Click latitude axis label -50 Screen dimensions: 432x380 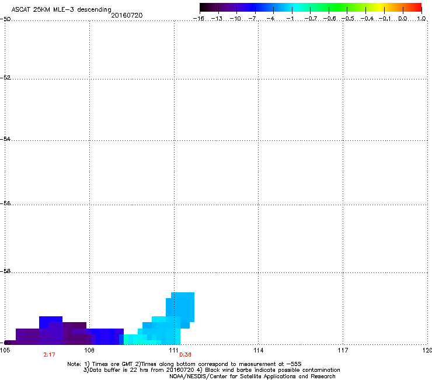5,19
